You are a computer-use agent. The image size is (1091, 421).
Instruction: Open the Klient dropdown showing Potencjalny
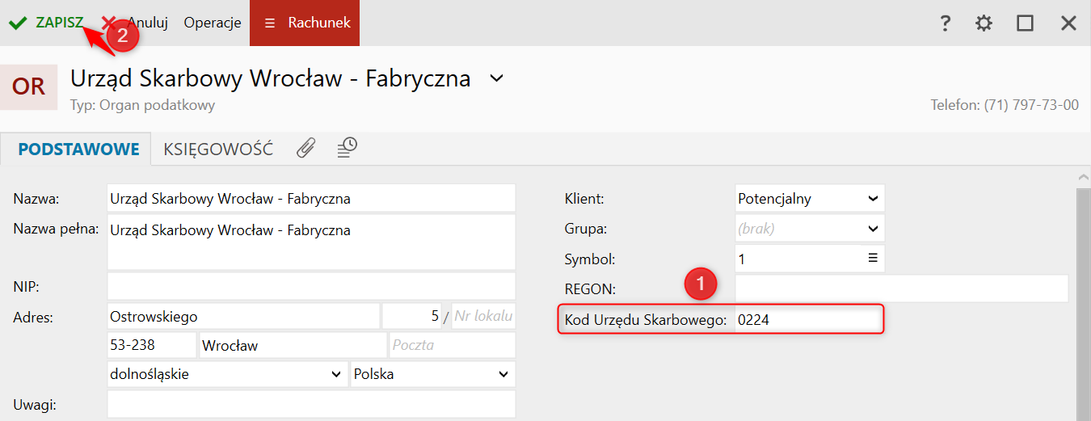(x=810, y=198)
